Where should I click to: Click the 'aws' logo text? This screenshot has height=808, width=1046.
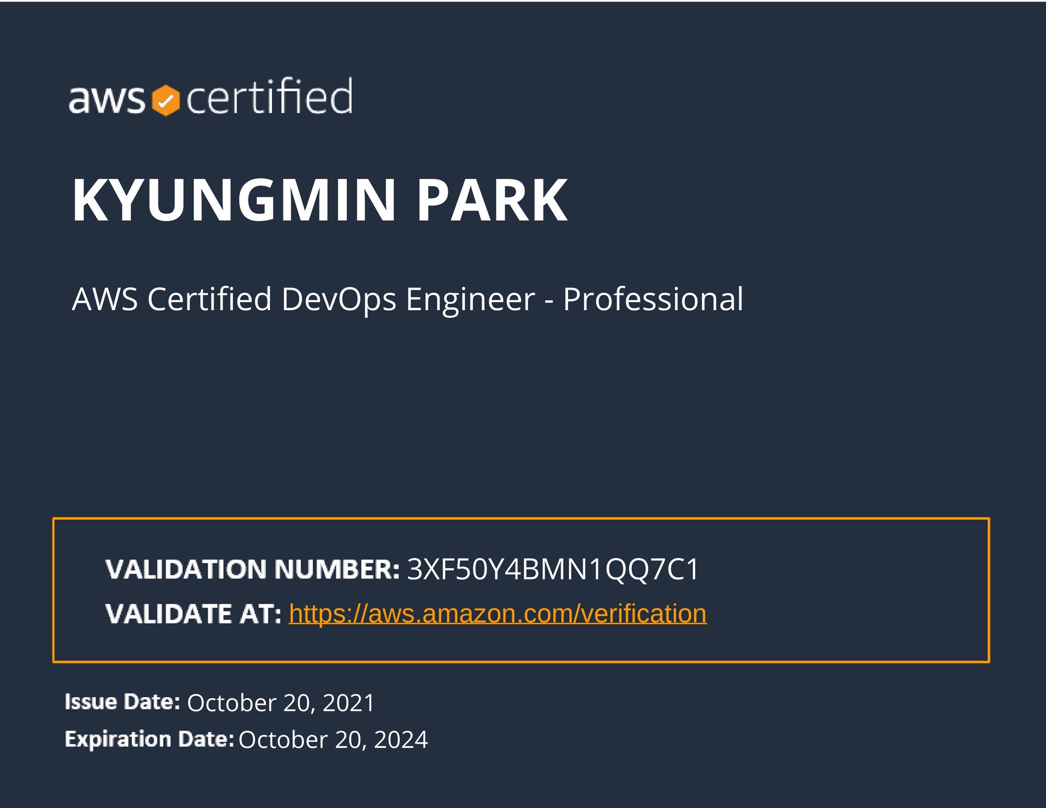tap(107, 99)
